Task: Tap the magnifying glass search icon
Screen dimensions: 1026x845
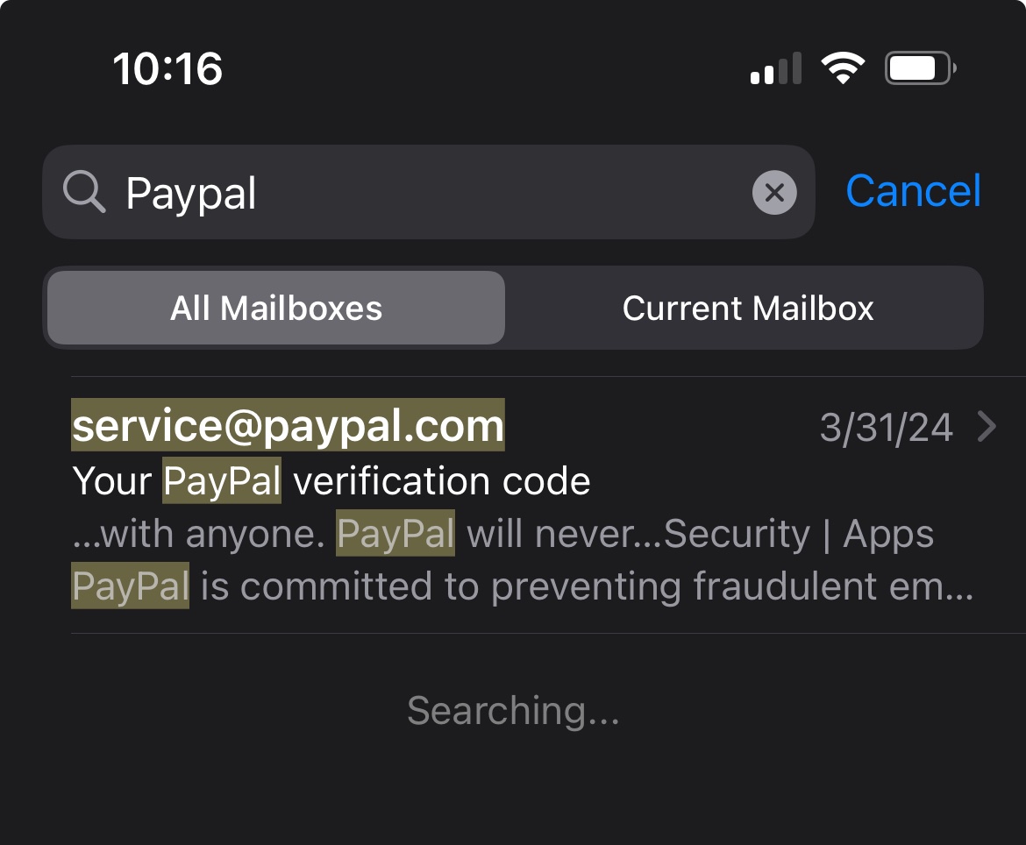Action: 84,192
